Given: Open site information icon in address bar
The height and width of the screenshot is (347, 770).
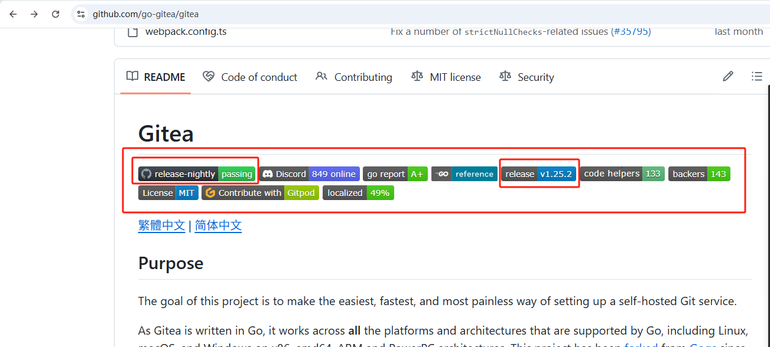Looking at the screenshot, I should [81, 14].
